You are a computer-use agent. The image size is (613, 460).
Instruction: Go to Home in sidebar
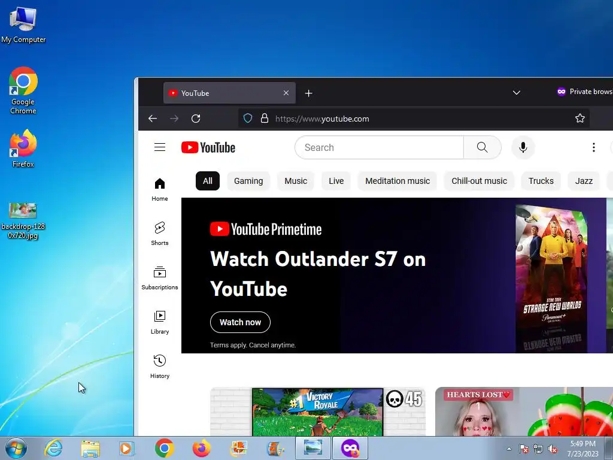tap(159, 189)
